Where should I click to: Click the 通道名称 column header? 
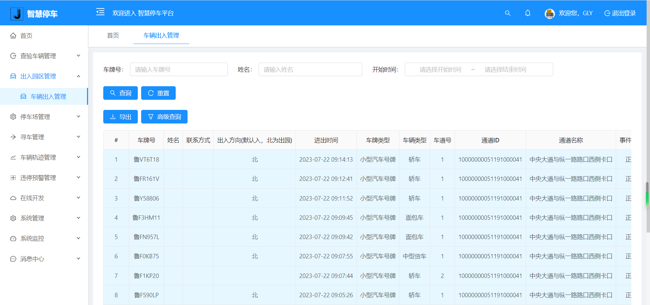point(571,140)
